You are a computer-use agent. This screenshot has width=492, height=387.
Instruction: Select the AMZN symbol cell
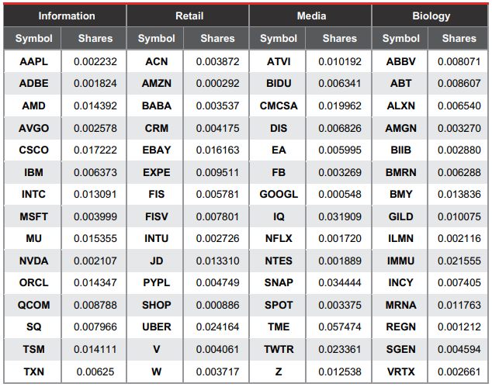155,84
